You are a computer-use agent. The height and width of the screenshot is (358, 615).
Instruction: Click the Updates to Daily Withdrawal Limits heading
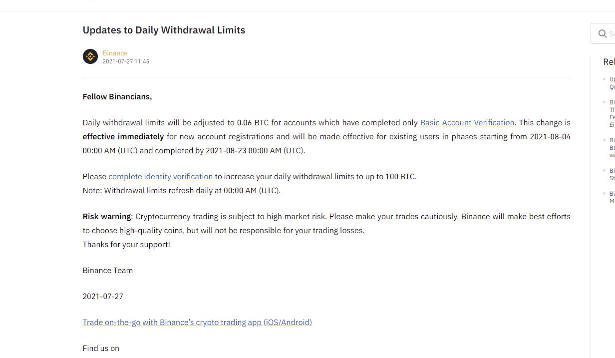[x=164, y=30]
